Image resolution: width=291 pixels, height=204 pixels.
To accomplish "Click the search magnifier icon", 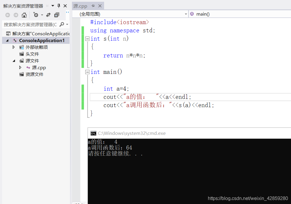I will pyautogui.click(x=62, y=24).
